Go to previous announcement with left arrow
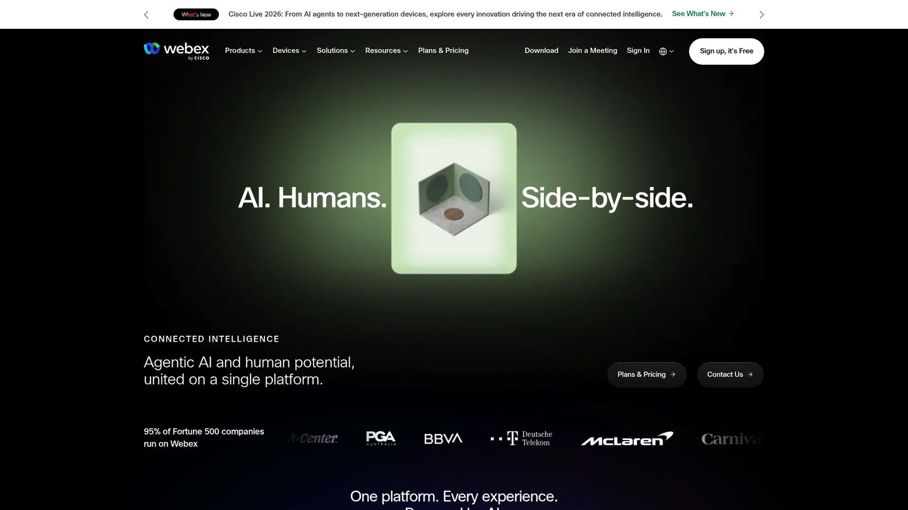The width and height of the screenshot is (908, 510). click(x=146, y=14)
